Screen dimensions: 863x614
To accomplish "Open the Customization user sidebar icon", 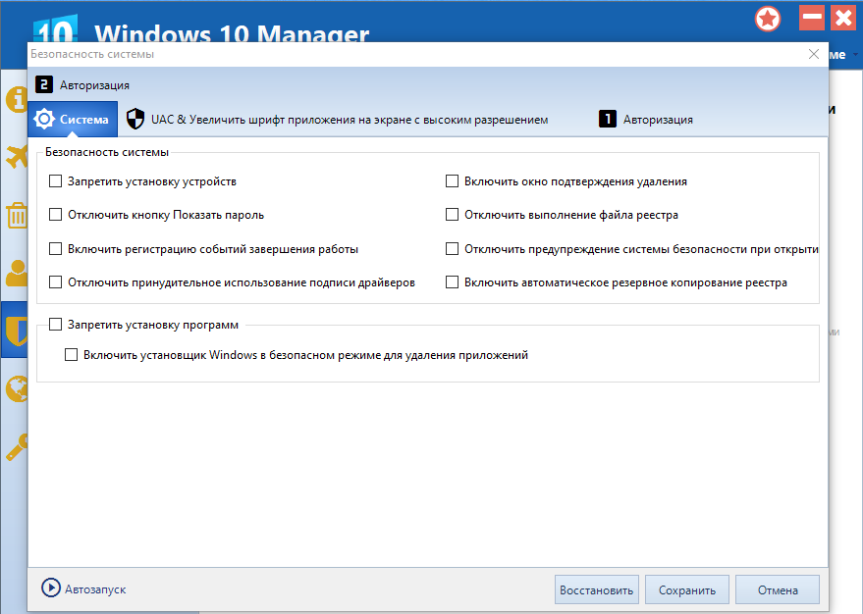I will tap(17, 273).
